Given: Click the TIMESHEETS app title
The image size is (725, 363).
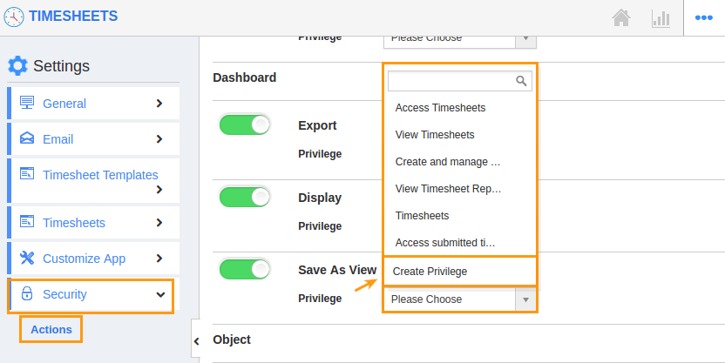Looking at the screenshot, I should 73,17.
